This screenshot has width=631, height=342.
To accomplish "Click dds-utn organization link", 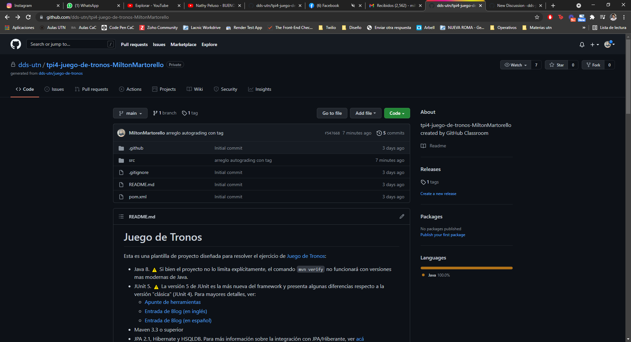I will point(30,65).
